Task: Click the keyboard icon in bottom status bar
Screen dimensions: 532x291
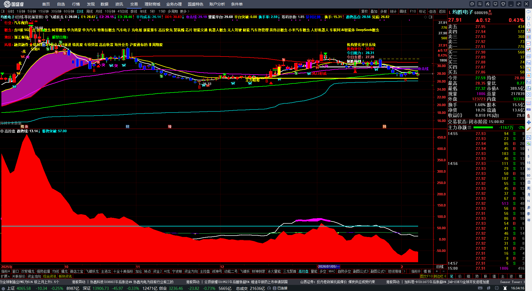Action: point(480,288)
